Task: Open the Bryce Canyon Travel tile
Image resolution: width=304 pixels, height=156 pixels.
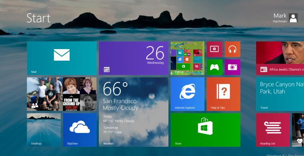Action: [x=280, y=94]
